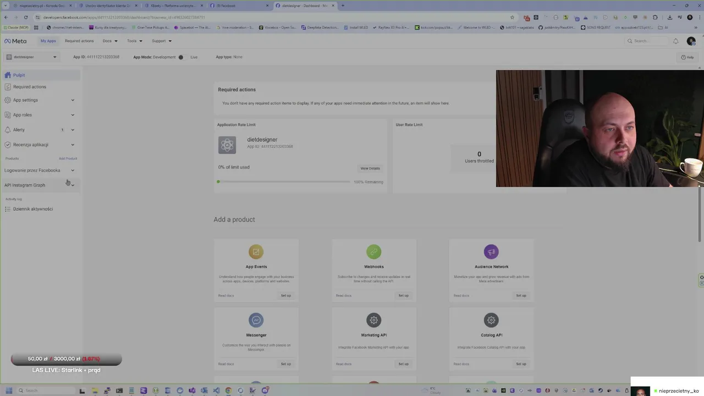Open Dziennik aktywności activity log
This screenshot has height=396, width=704.
click(33, 209)
